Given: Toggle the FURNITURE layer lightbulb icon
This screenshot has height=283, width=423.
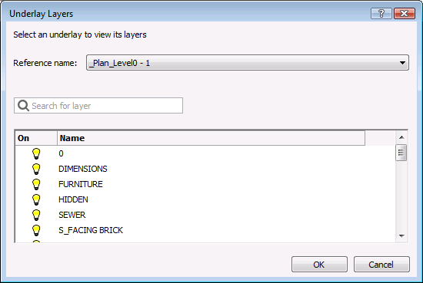Looking at the screenshot, I should point(36,184).
